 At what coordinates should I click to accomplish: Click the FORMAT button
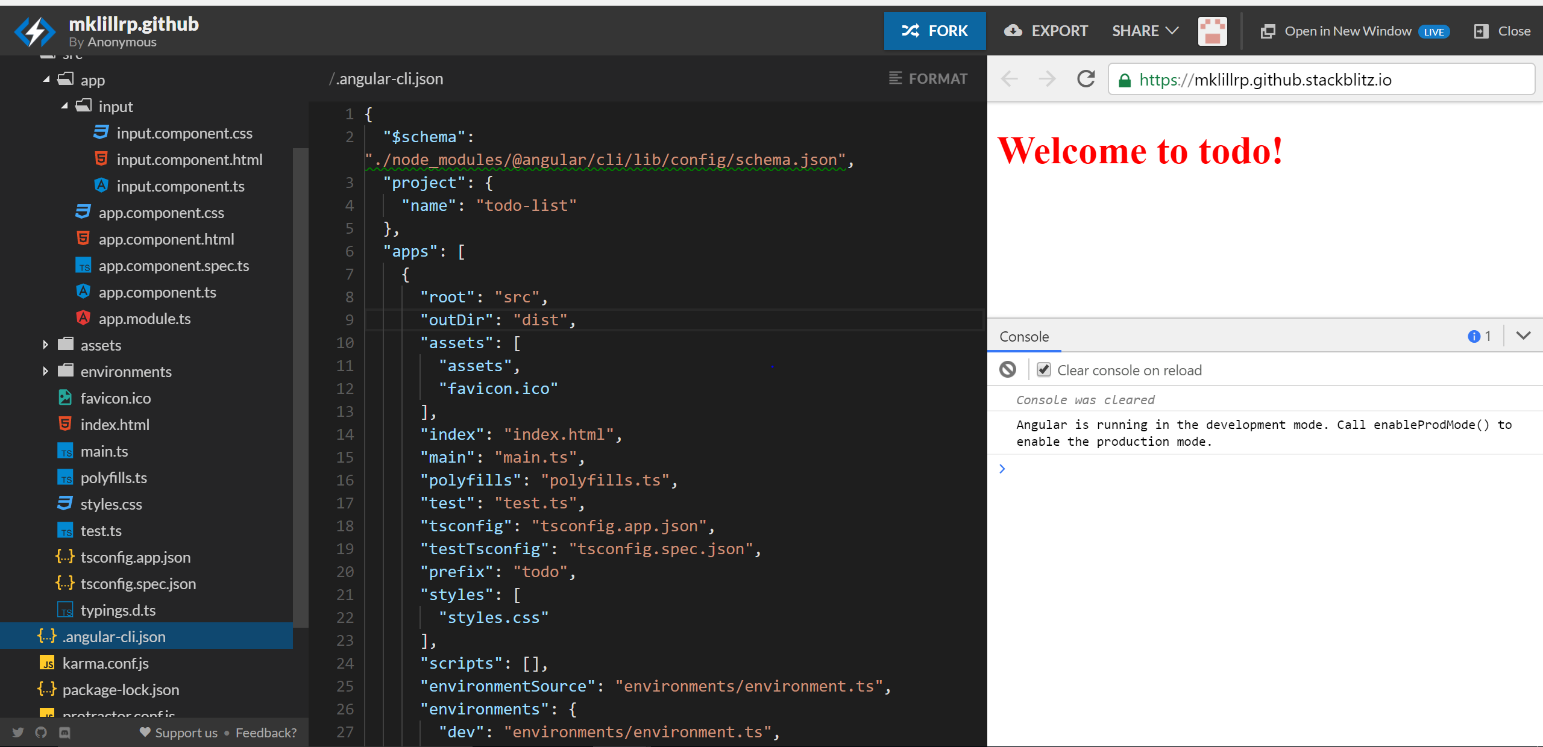(928, 78)
